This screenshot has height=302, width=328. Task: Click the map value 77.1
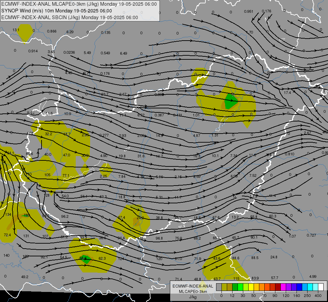tap(66, 175)
